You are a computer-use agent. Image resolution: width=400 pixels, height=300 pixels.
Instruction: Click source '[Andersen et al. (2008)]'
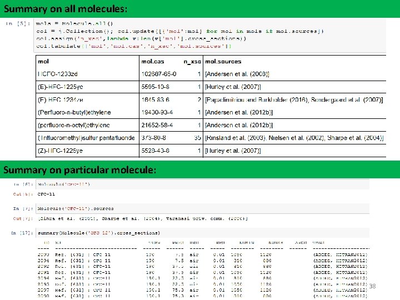pos(237,74)
